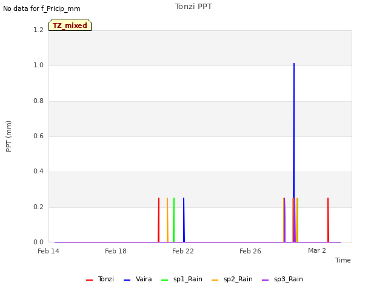Click the blue Vaira spike at Feb 22
This screenshot has width=388, height=291.
tap(184, 219)
